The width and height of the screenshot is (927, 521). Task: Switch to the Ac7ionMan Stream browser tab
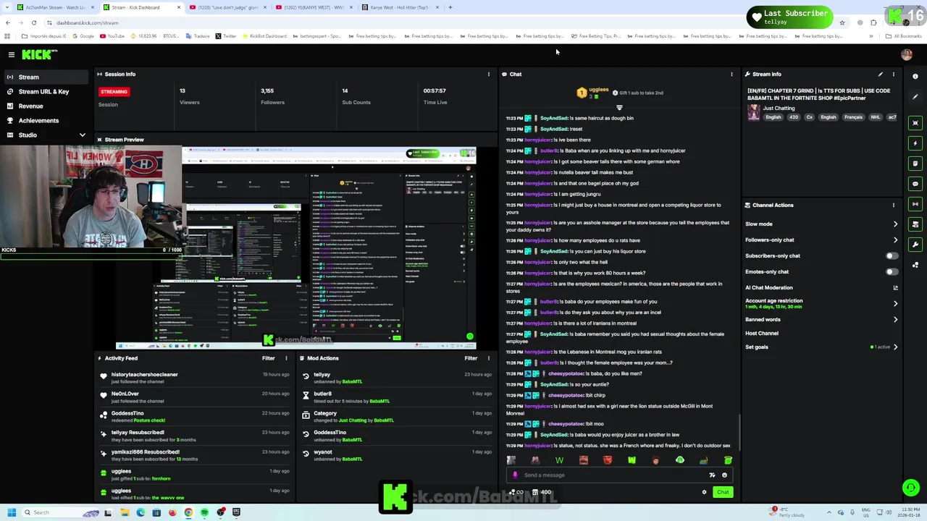point(55,7)
